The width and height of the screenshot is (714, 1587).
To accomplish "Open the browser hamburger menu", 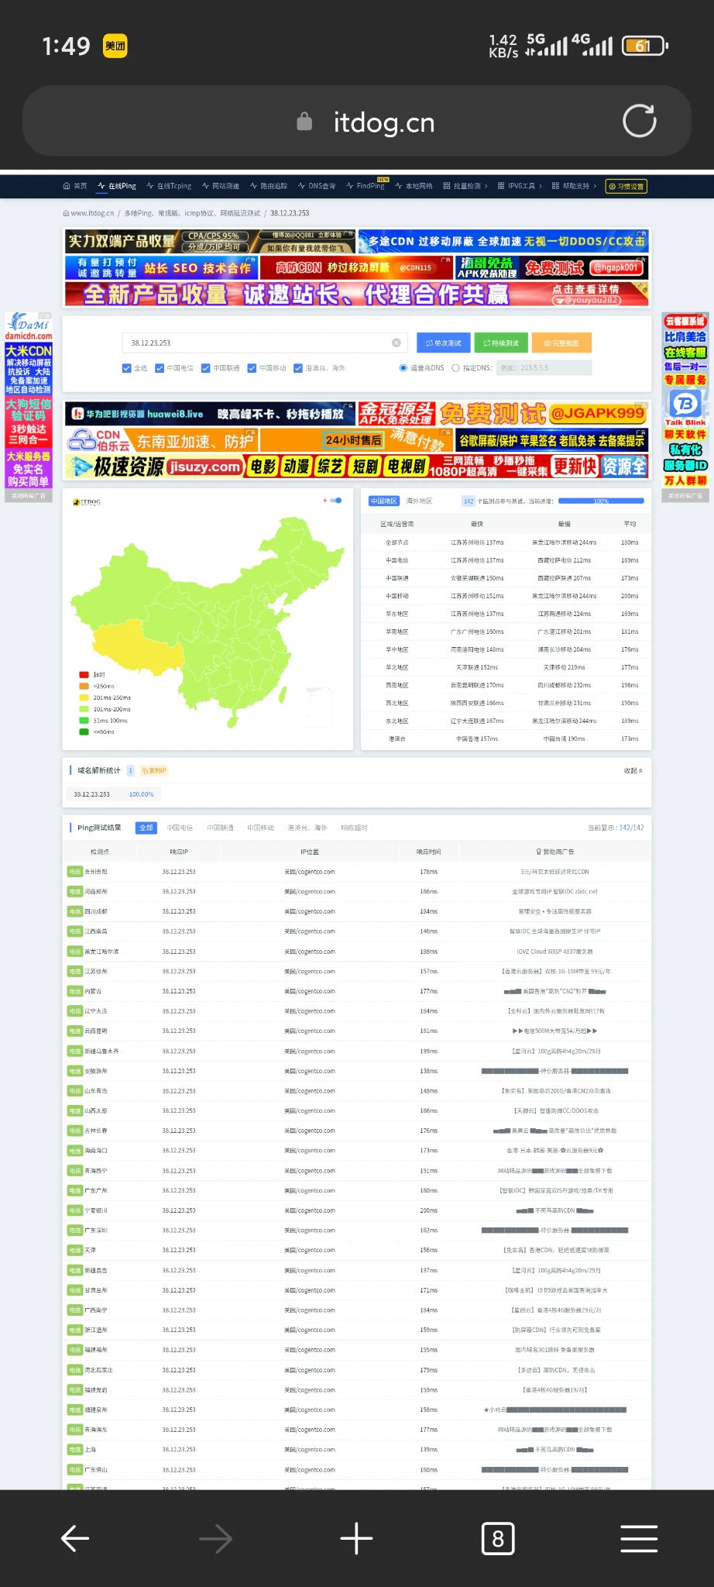I will pyautogui.click(x=639, y=1538).
